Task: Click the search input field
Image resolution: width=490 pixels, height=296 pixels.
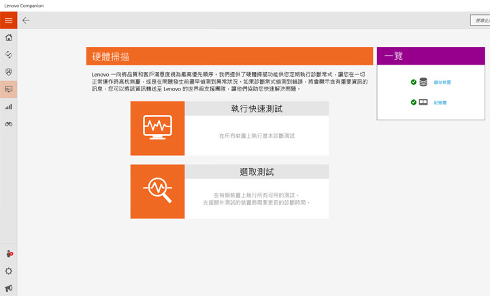Action: [x=480, y=20]
